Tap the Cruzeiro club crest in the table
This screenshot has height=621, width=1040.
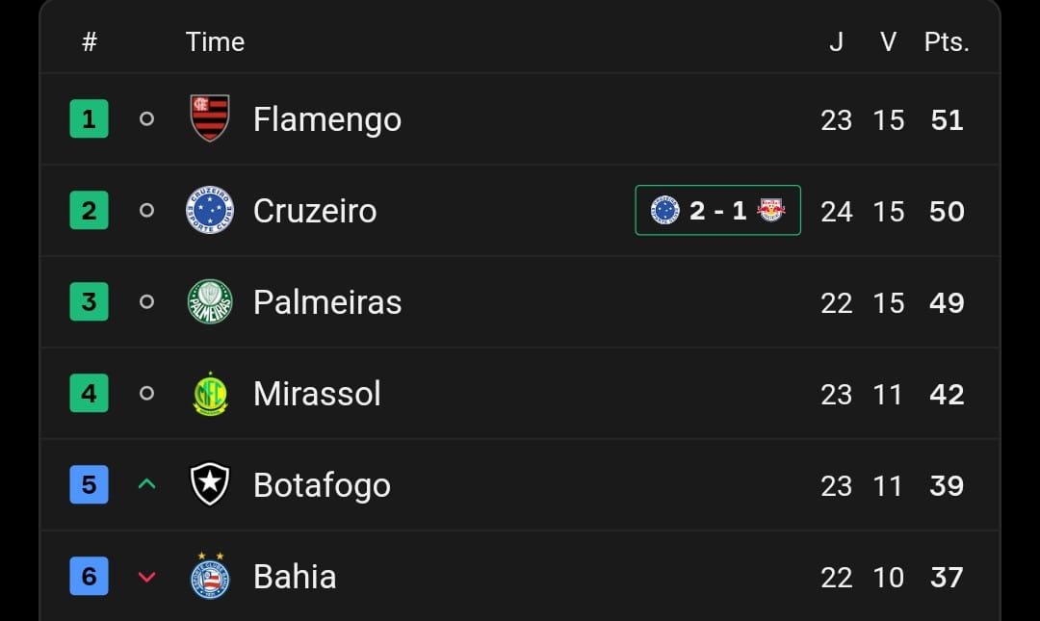(x=210, y=210)
